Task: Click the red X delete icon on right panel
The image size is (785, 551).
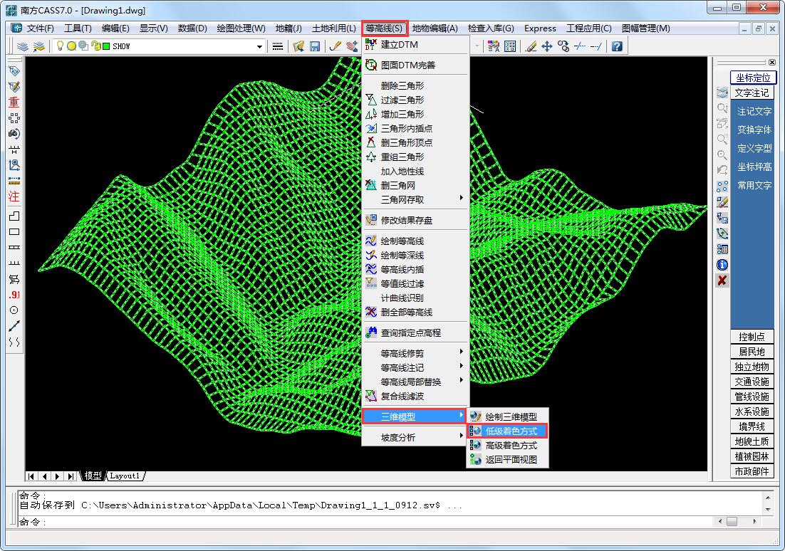Action: coord(722,280)
